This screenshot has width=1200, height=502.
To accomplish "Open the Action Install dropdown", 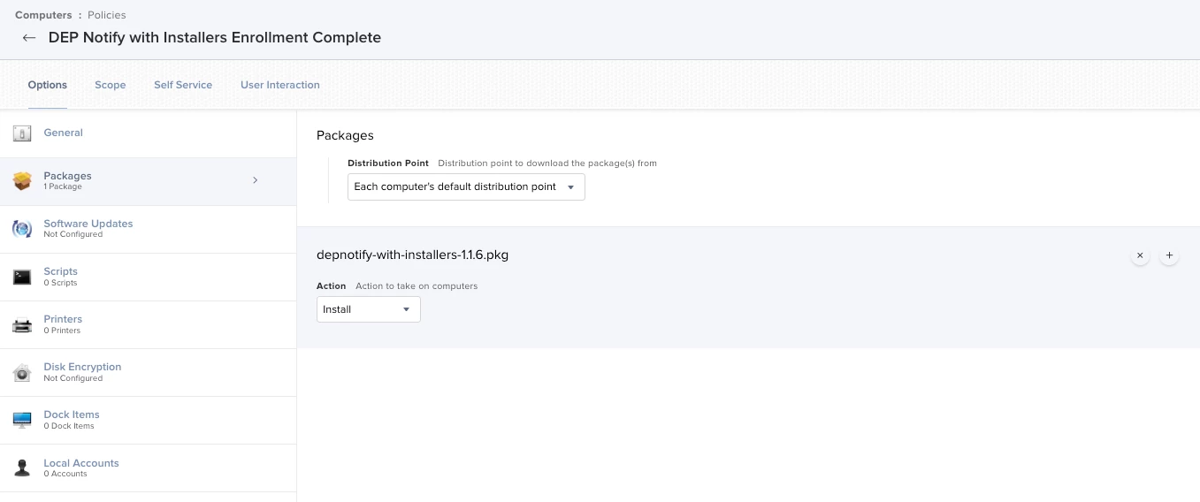I will (369, 309).
